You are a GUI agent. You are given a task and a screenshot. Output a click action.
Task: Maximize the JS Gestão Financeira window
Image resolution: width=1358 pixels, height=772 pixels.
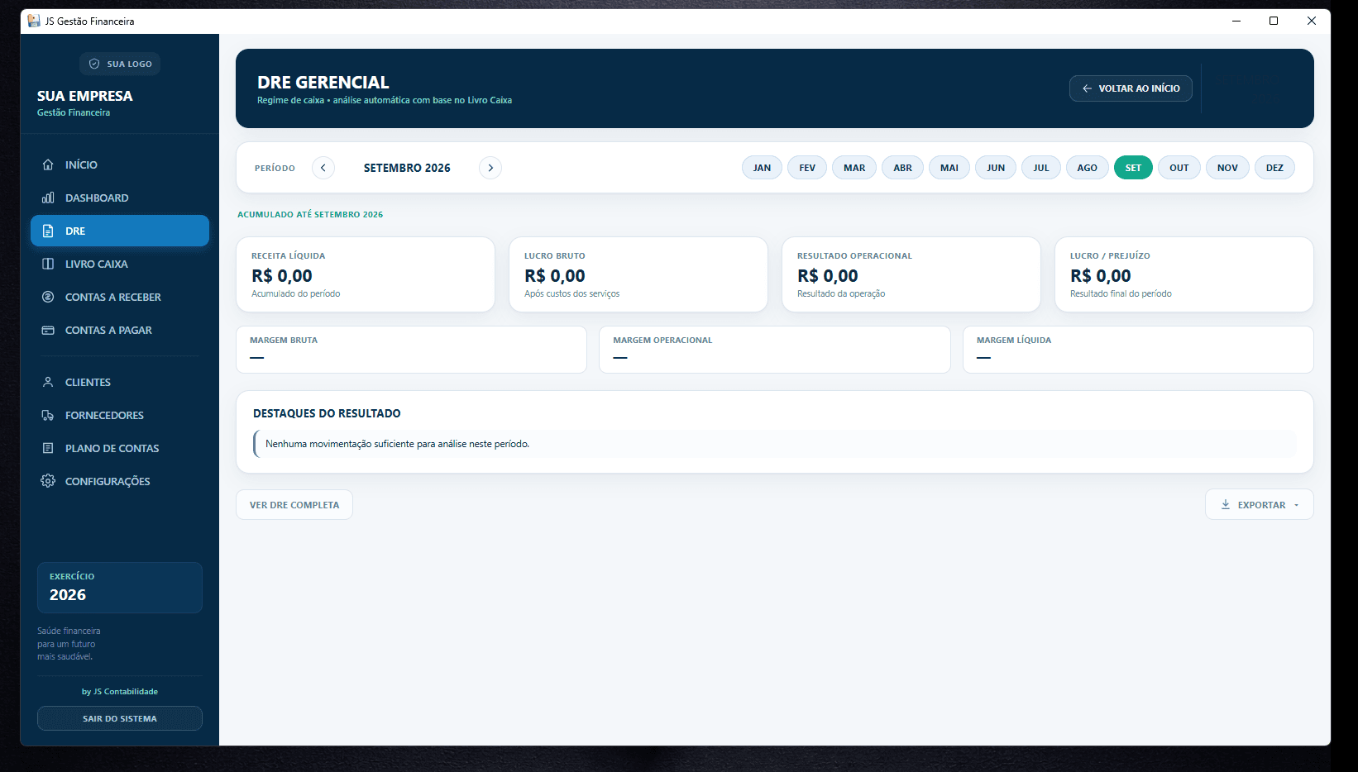1274,21
